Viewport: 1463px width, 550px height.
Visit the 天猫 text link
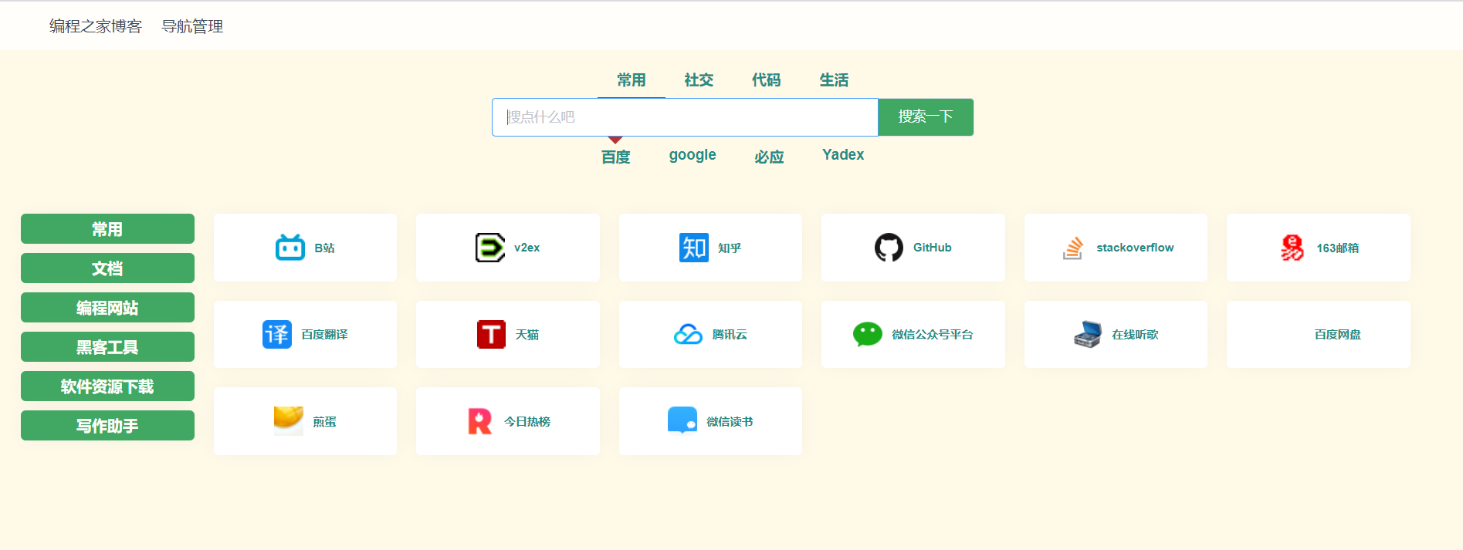(527, 335)
